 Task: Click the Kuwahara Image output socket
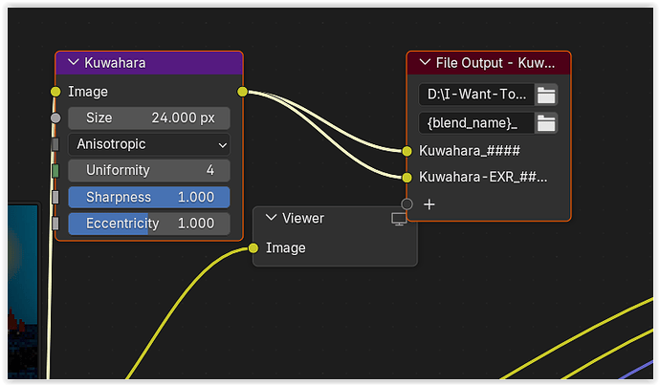click(242, 92)
